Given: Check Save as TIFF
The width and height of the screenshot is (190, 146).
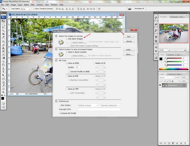Looking at the screenshot, I should coord(67,89).
